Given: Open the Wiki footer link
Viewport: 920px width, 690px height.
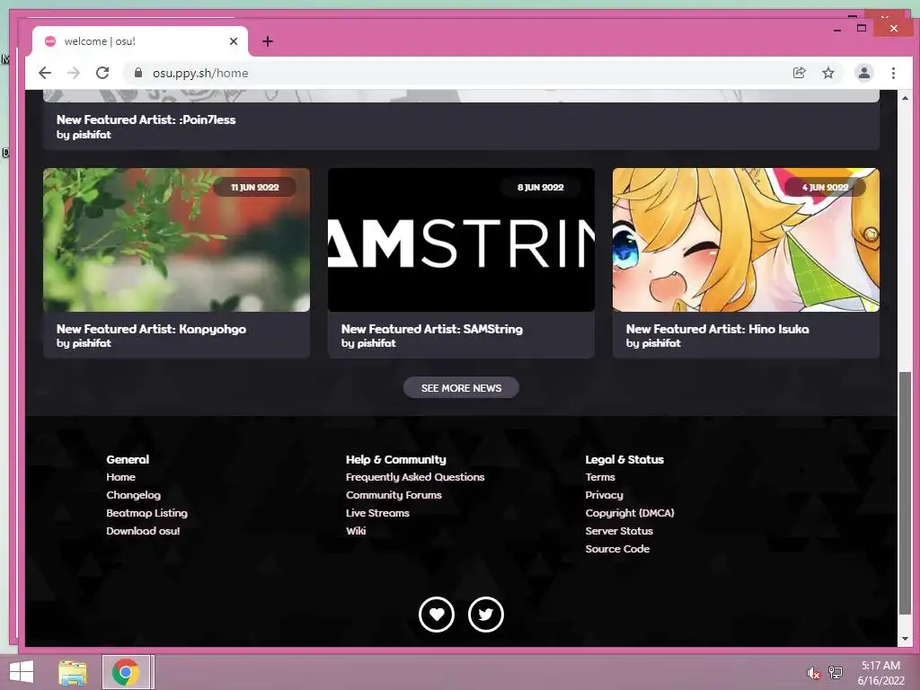Looking at the screenshot, I should coord(356,531).
